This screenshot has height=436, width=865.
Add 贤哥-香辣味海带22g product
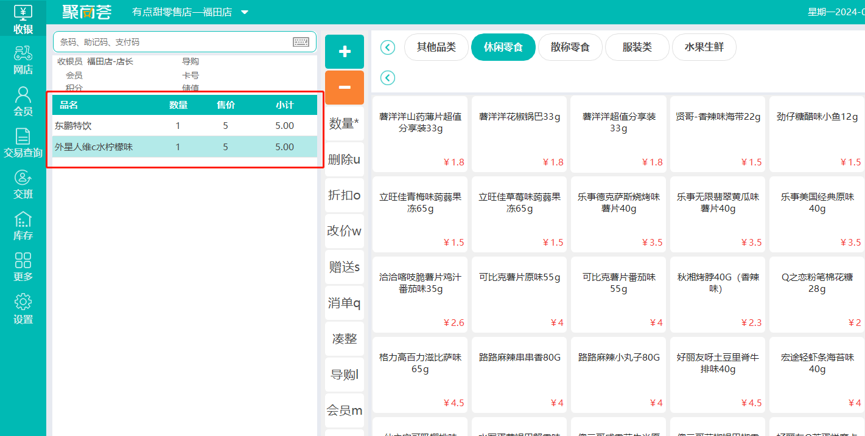click(x=718, y=134)
